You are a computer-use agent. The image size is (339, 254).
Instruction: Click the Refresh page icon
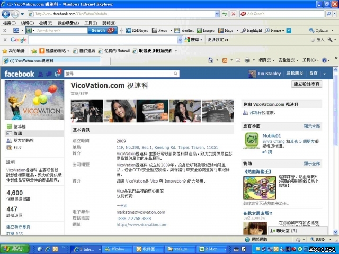tap(225, 14)
